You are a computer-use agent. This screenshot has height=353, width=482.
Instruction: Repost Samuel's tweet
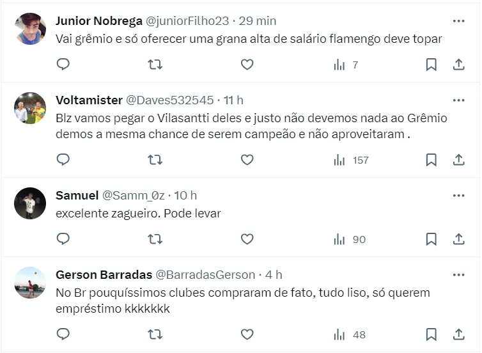(155, 239)
